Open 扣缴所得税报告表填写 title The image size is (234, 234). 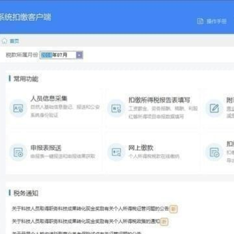point(159,99)
